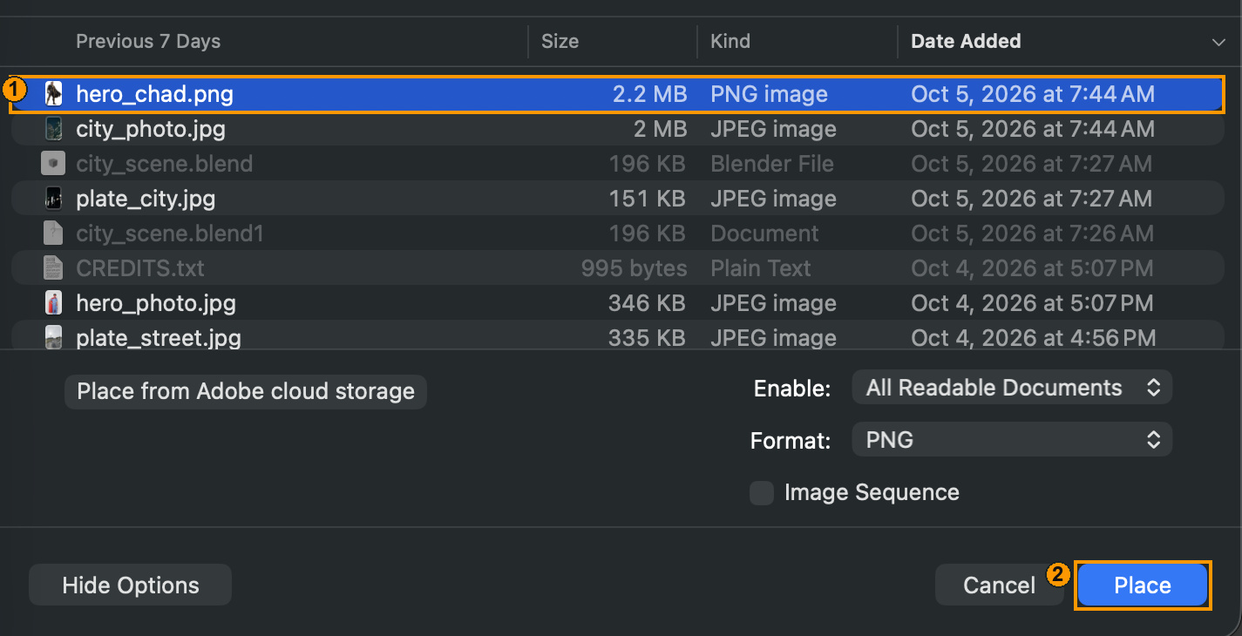The width and height of the screenshot is (1242, 636).
Task: Open the Enable All Readable Documents dropdown
Action: click(x=1012, y=388)
